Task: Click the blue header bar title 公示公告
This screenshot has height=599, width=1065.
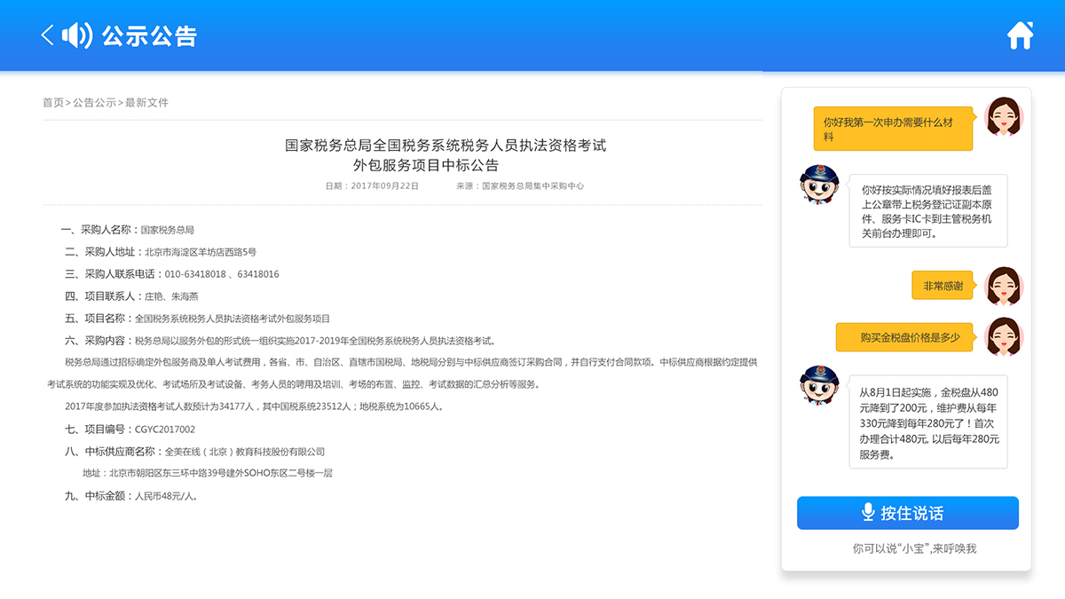Action: [x=147, y=34]
